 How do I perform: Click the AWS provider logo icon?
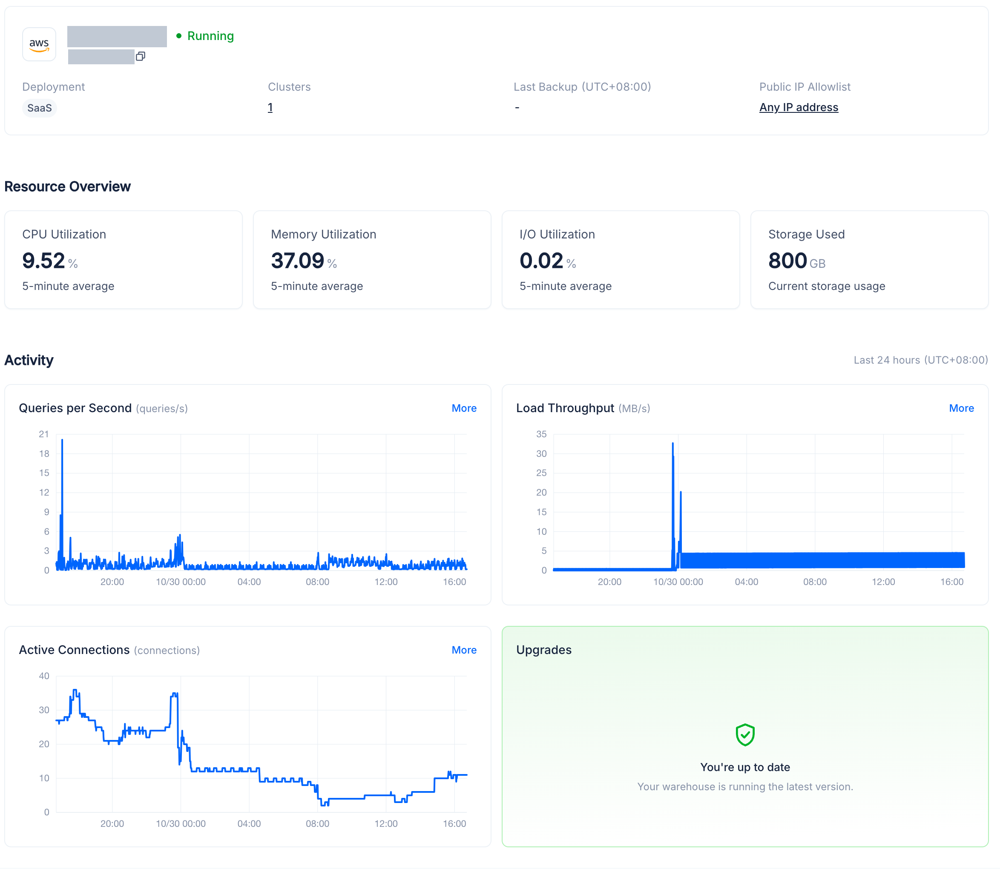pyautogui.click(x=39, y=44)
